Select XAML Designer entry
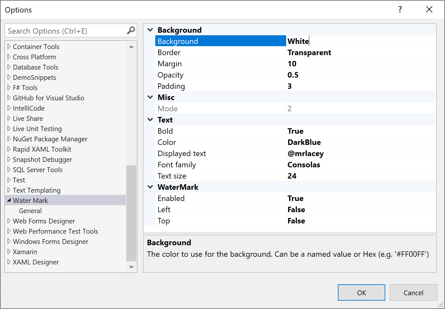The width and height of the screenshot is (445, 309). pos(36,262)
